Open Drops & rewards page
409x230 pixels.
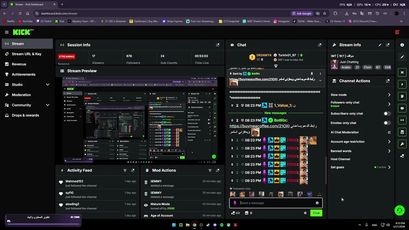(x=27, y=115)
